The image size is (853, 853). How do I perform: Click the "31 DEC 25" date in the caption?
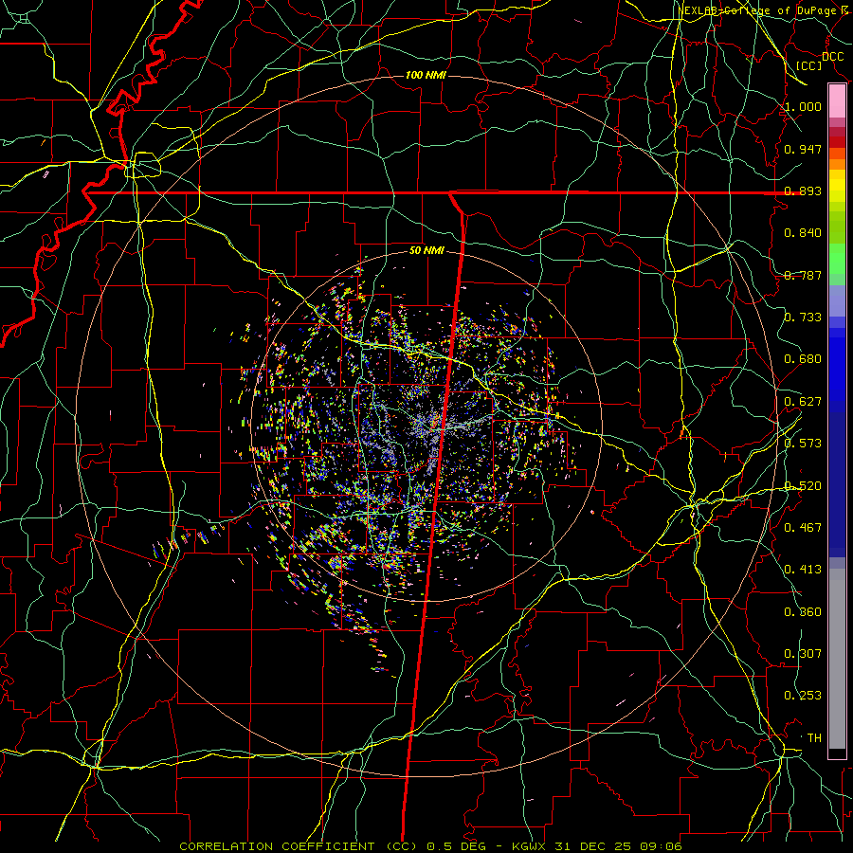click(592, 846)
